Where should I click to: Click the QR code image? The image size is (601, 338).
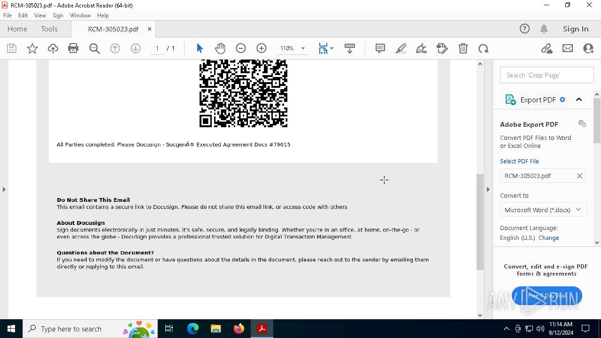pyautogui.click(x=243, y=93)
